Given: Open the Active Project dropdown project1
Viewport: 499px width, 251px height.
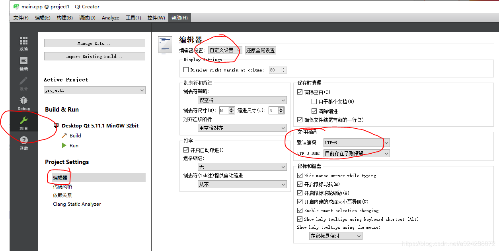Looking at the screenshot, I should pyautogui.click(x=95, y=91).
